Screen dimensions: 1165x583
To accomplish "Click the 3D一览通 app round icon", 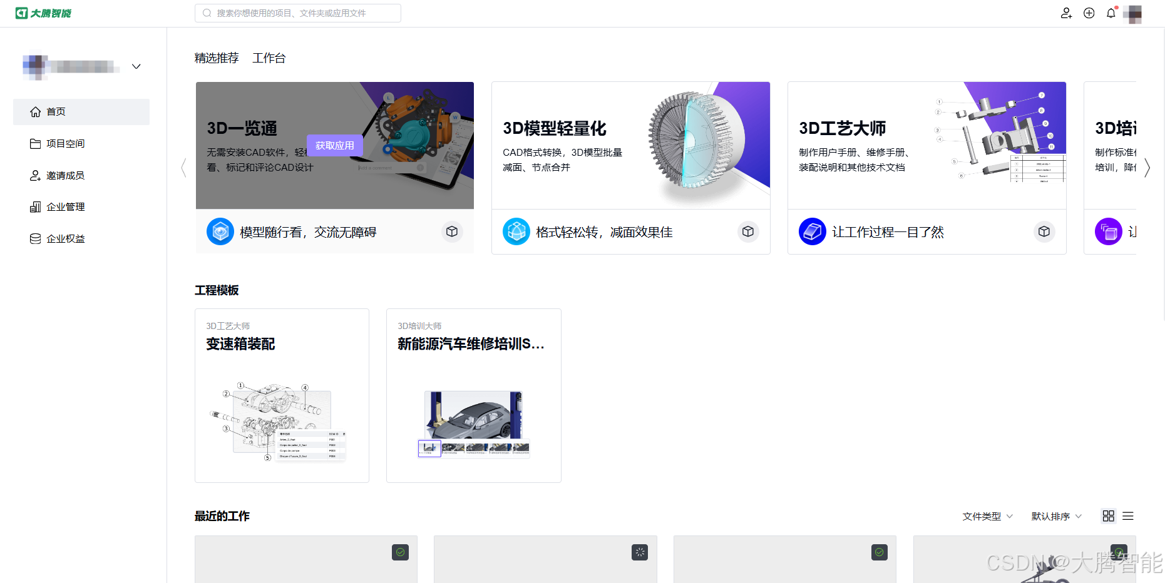I will click(x=220, y=231).
